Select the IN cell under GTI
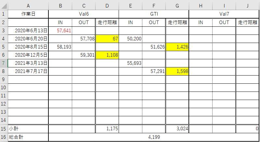This screenshot has width=260, height=142. pos(131,22)
